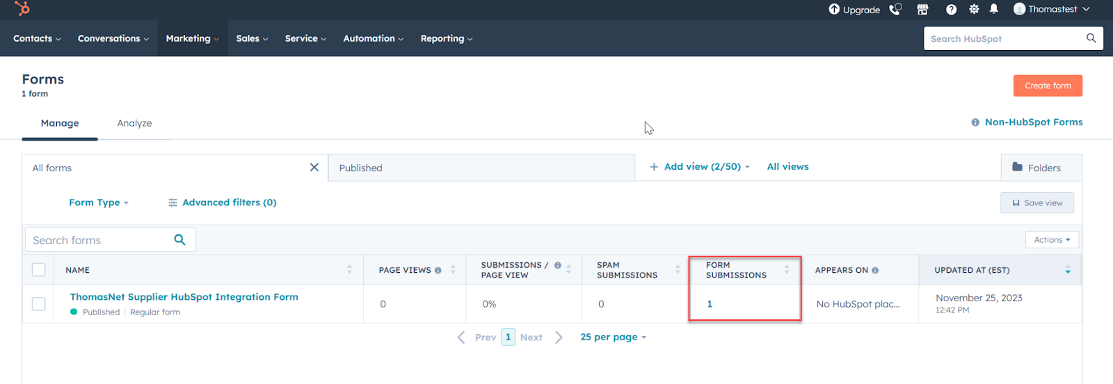1113x384 pixels.
Task: Close the All forms view tab
Action: point(314,167)
